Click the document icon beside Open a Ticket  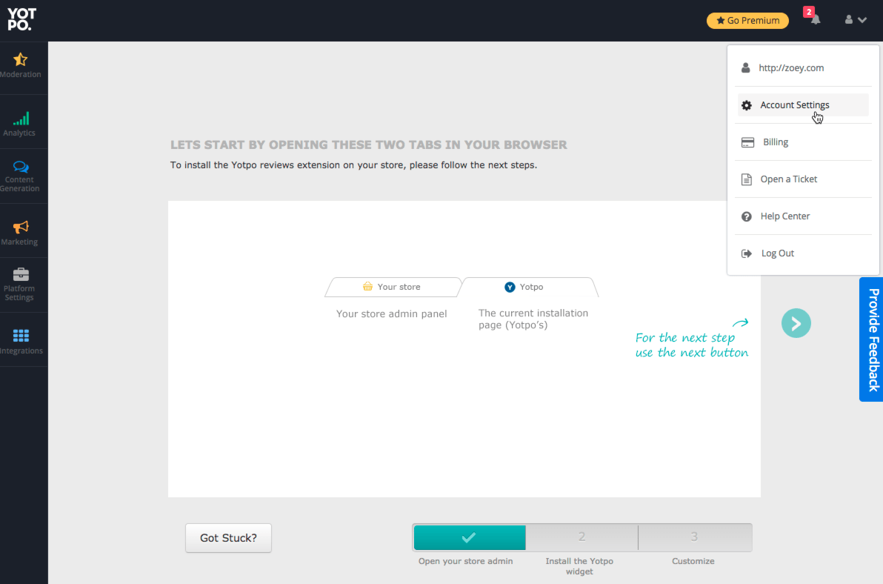pyautogui.click(x=747, y=179)
